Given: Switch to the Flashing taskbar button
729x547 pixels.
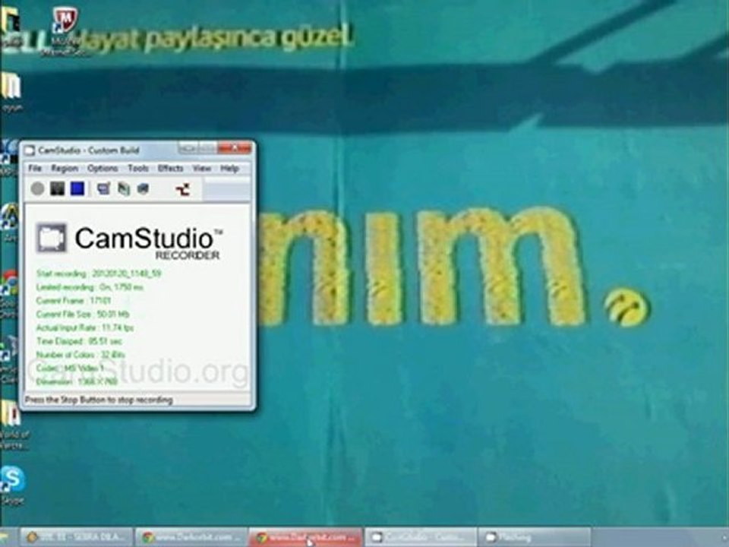Looking at the screenshot, I should coord(535,537).
